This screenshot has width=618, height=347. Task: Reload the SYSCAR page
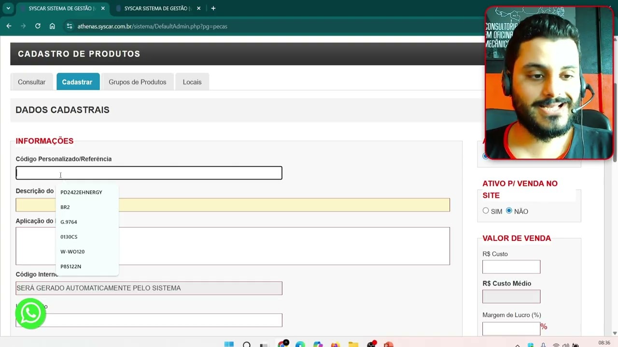38,26
